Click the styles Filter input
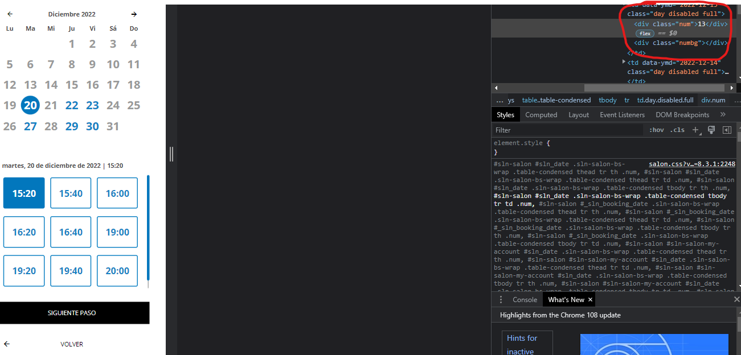 click(x=568, y=130)
